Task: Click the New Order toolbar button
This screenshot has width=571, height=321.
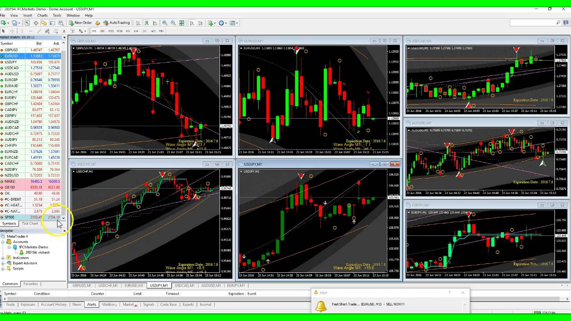Action: pyautogui.click(x=80, y=23)
